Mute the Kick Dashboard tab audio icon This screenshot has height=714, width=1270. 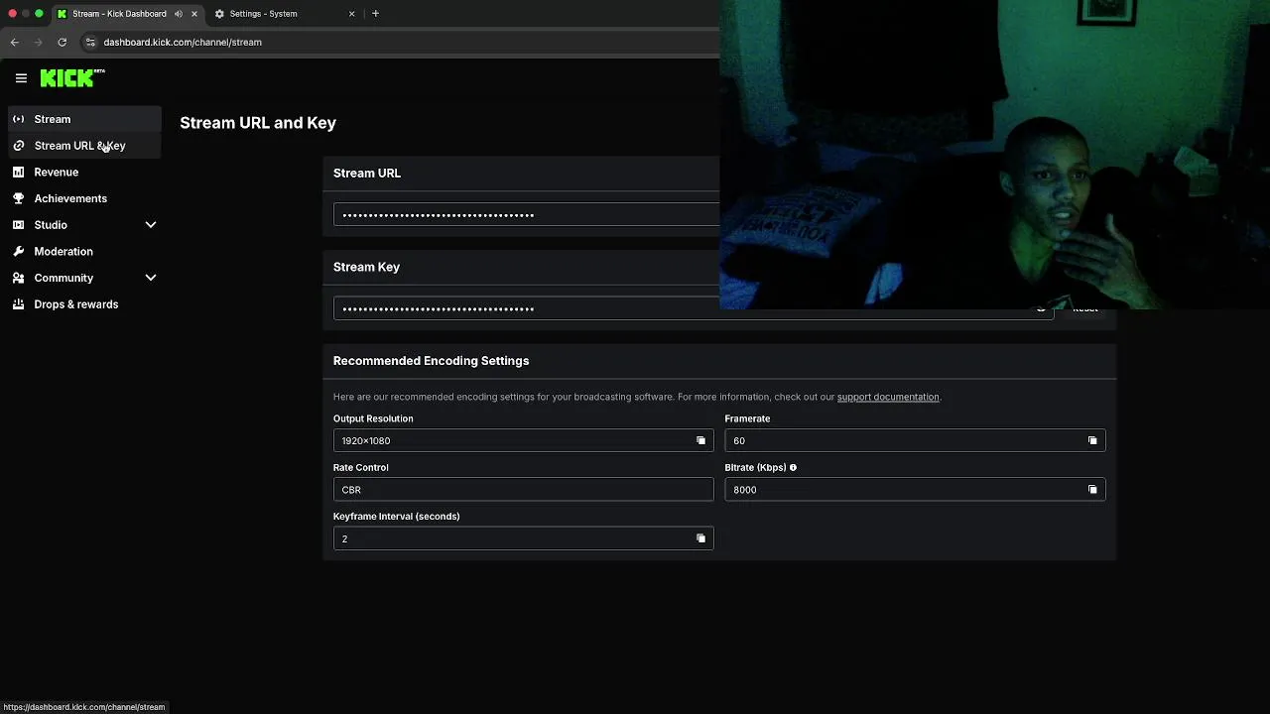[179, 14]
